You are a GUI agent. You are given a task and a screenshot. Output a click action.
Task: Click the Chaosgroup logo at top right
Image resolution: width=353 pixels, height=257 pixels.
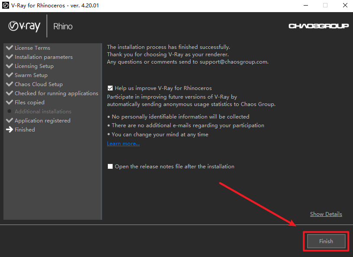click(319, 26)
